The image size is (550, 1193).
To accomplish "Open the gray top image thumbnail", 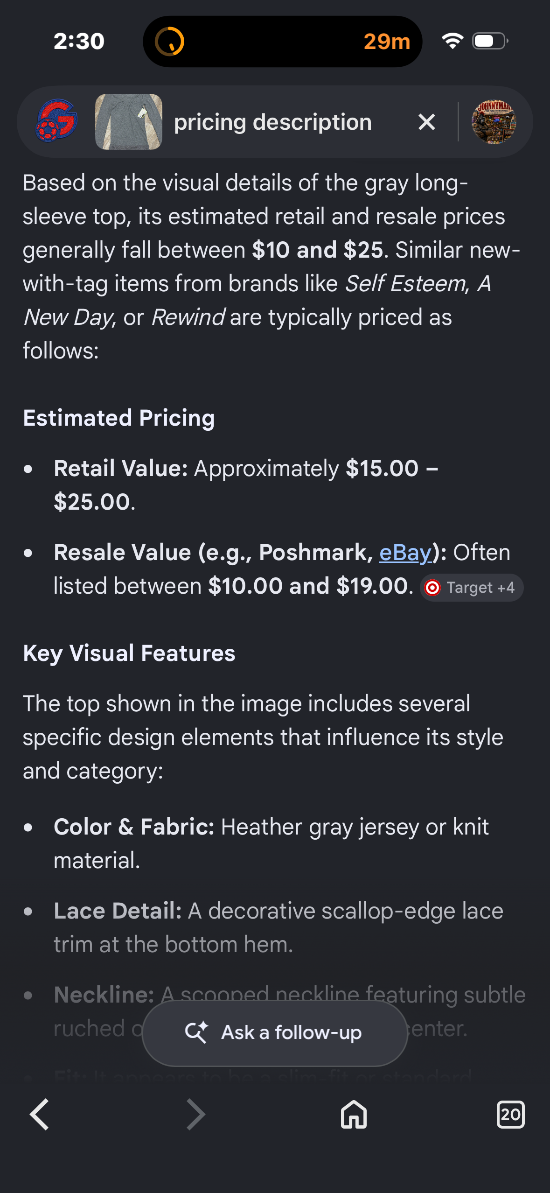I will pos(129,122).
